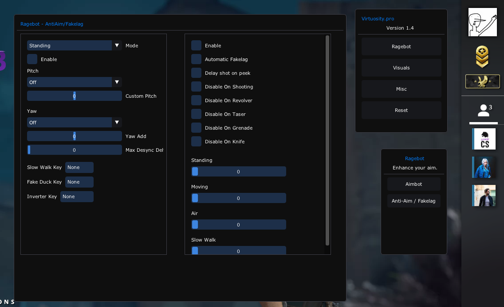Viewport: 504px width, 307px height.
Task: Click the CS album thumbnail in sidebar
Action: coord(484,139)
